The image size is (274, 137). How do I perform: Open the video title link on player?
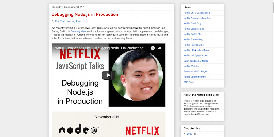[x=99, y=48]
